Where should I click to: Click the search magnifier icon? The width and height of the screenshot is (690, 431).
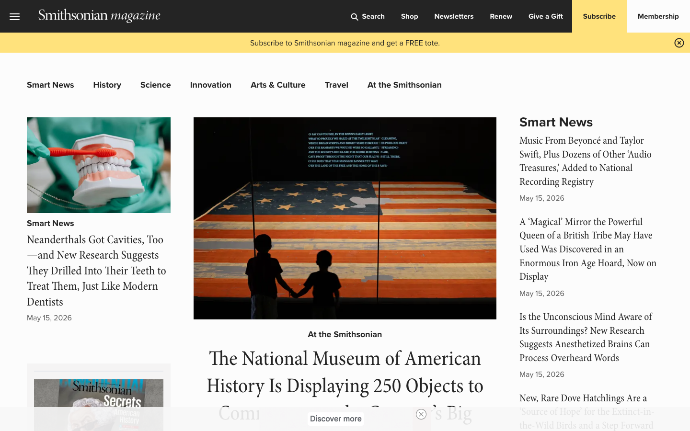click(355, 17)
